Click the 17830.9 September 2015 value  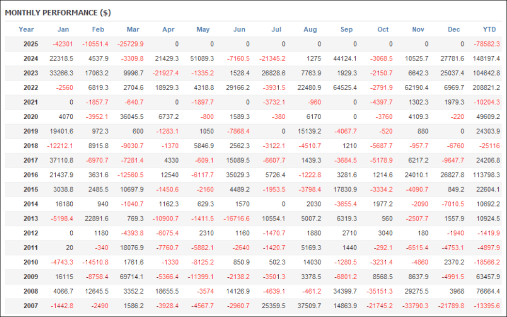(345, 190)
